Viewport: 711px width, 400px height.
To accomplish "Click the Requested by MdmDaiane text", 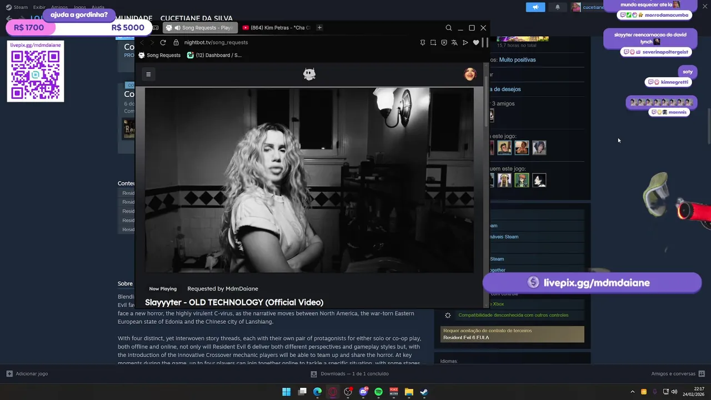I will coord(223,288).
